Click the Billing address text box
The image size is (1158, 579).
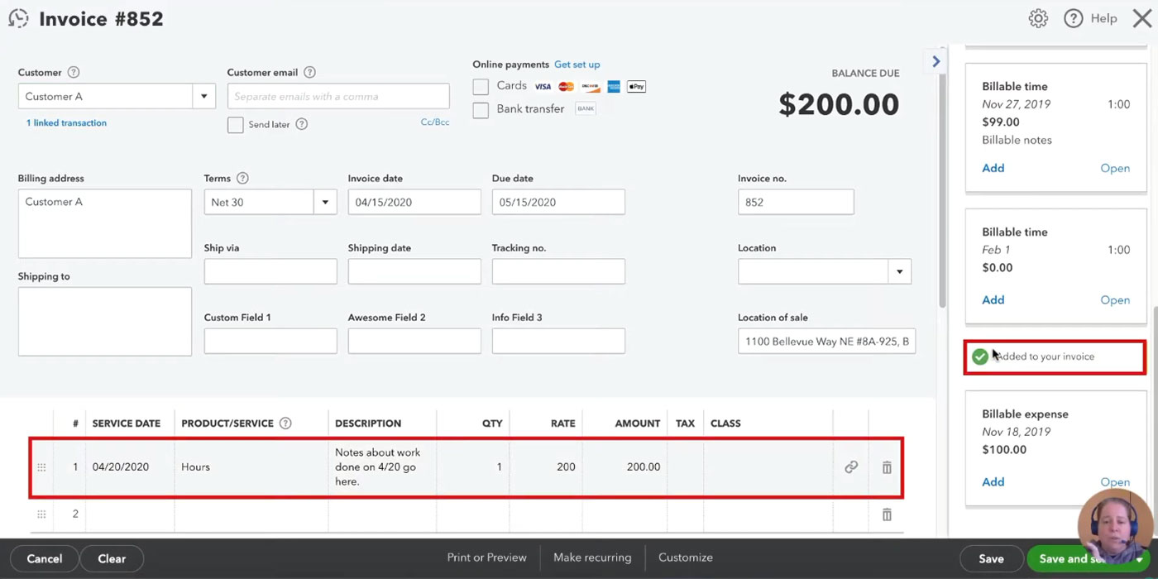click(x=105, y=223)
